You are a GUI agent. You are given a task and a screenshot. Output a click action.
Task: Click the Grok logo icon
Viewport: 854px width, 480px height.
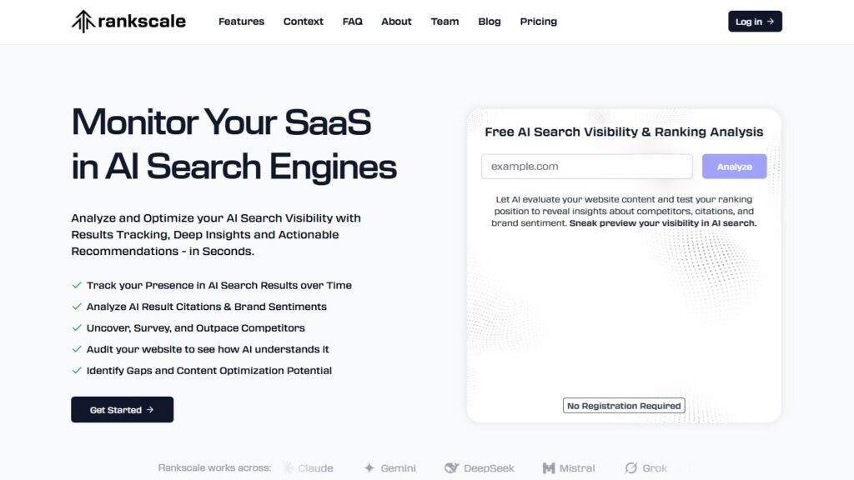point(631,468)
